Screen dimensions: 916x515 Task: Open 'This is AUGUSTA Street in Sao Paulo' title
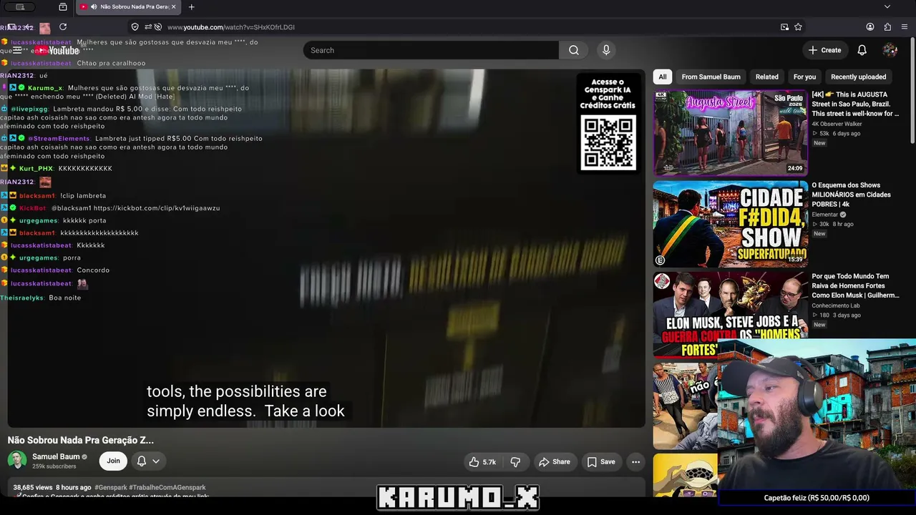point(855,104)
